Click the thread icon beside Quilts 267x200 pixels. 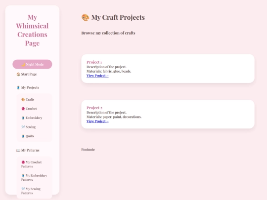click(23, 136)
